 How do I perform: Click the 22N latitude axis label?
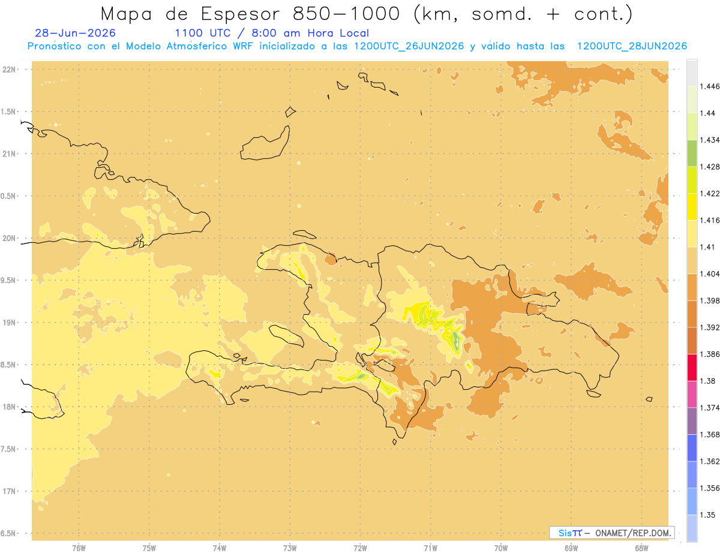coord(9,70)
